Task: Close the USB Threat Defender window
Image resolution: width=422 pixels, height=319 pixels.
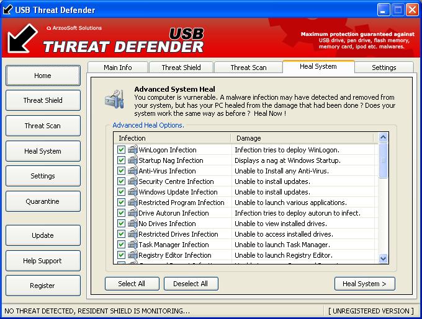Action: tap(412, 10)
